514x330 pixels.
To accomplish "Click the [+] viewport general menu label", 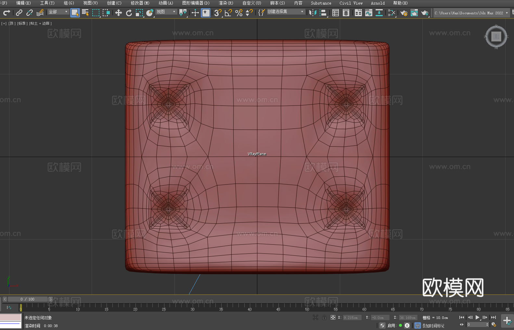I will tap(4, 23).
